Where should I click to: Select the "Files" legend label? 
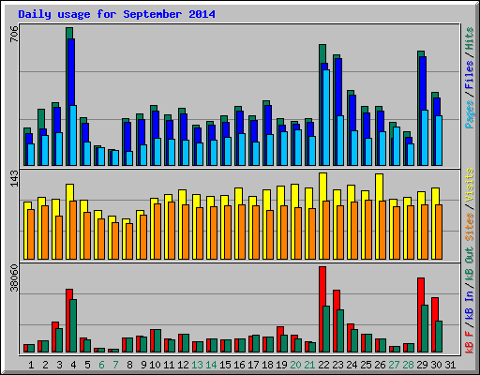pos(470,75)
